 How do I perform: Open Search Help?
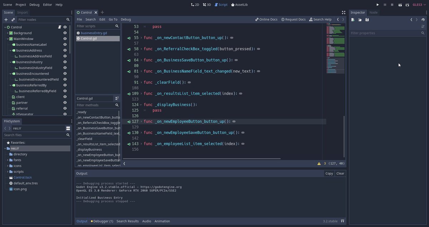coord(320,19)
